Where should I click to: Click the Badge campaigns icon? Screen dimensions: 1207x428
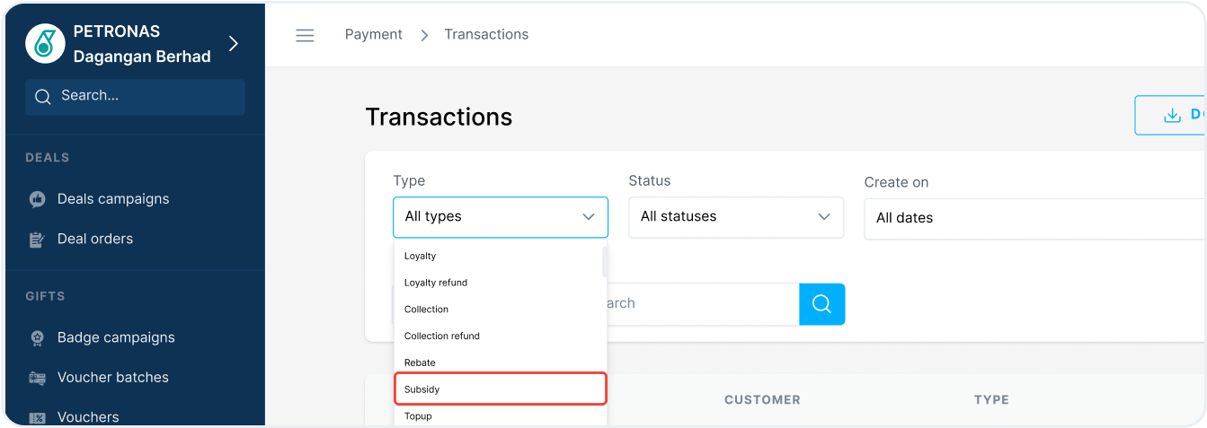(38, 338)
